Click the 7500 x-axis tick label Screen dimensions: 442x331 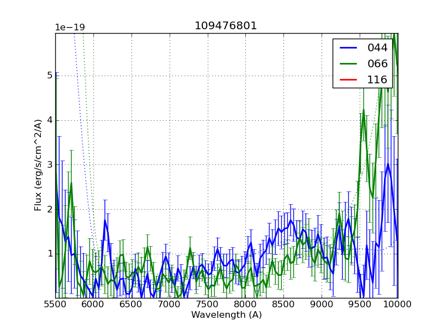click(208, 305)
